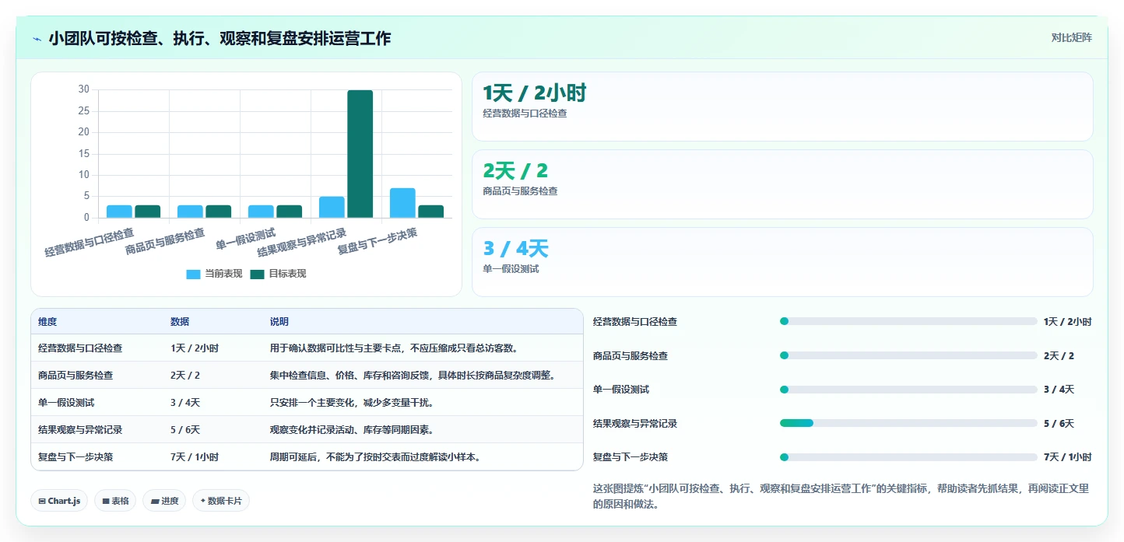This screenshot has width=1124, height=542.
Task: Click chart axis label 单一假设测试
Action: pyautogui.click(x=246, y=239)
